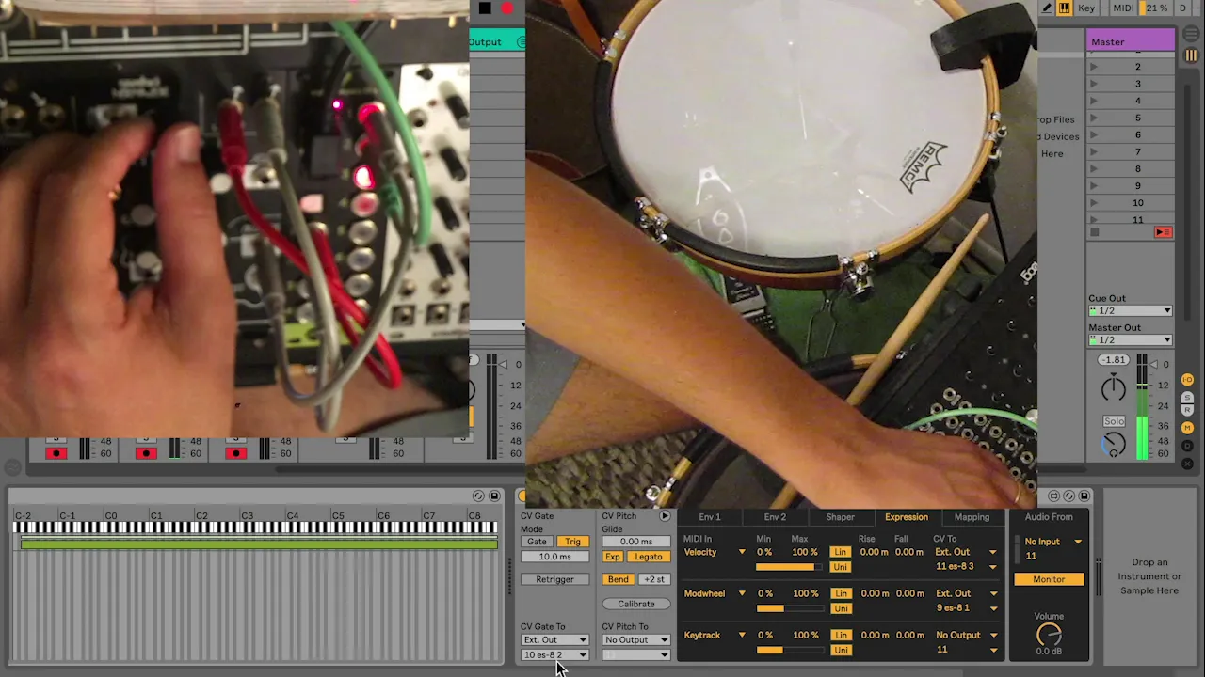The height and width of the screenshot is (677, 1205).
Task: Open the CV Pitch To No Output dropdown
Action: [636, 639]
